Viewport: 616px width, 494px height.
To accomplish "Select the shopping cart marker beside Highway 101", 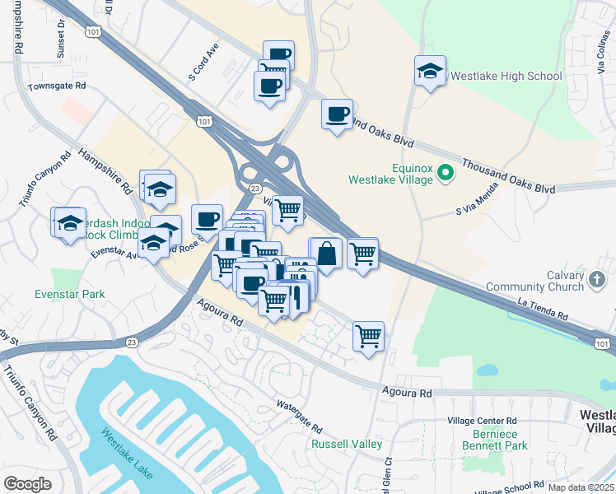I will coord(362,257).
